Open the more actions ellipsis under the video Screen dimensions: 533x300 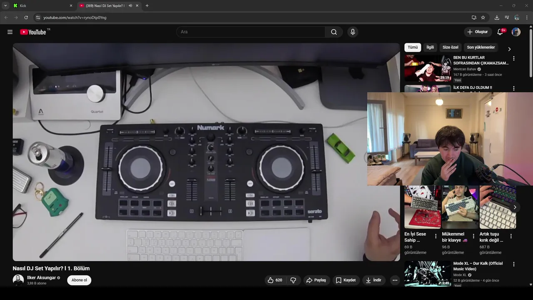(x=395, y=280)
